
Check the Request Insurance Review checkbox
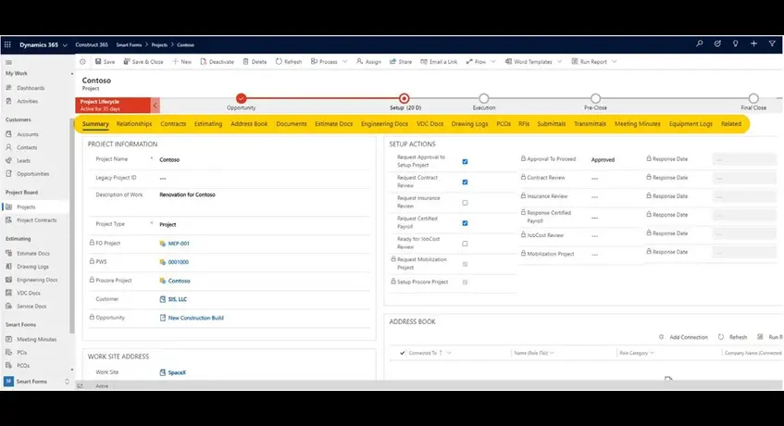pos(465,203)
